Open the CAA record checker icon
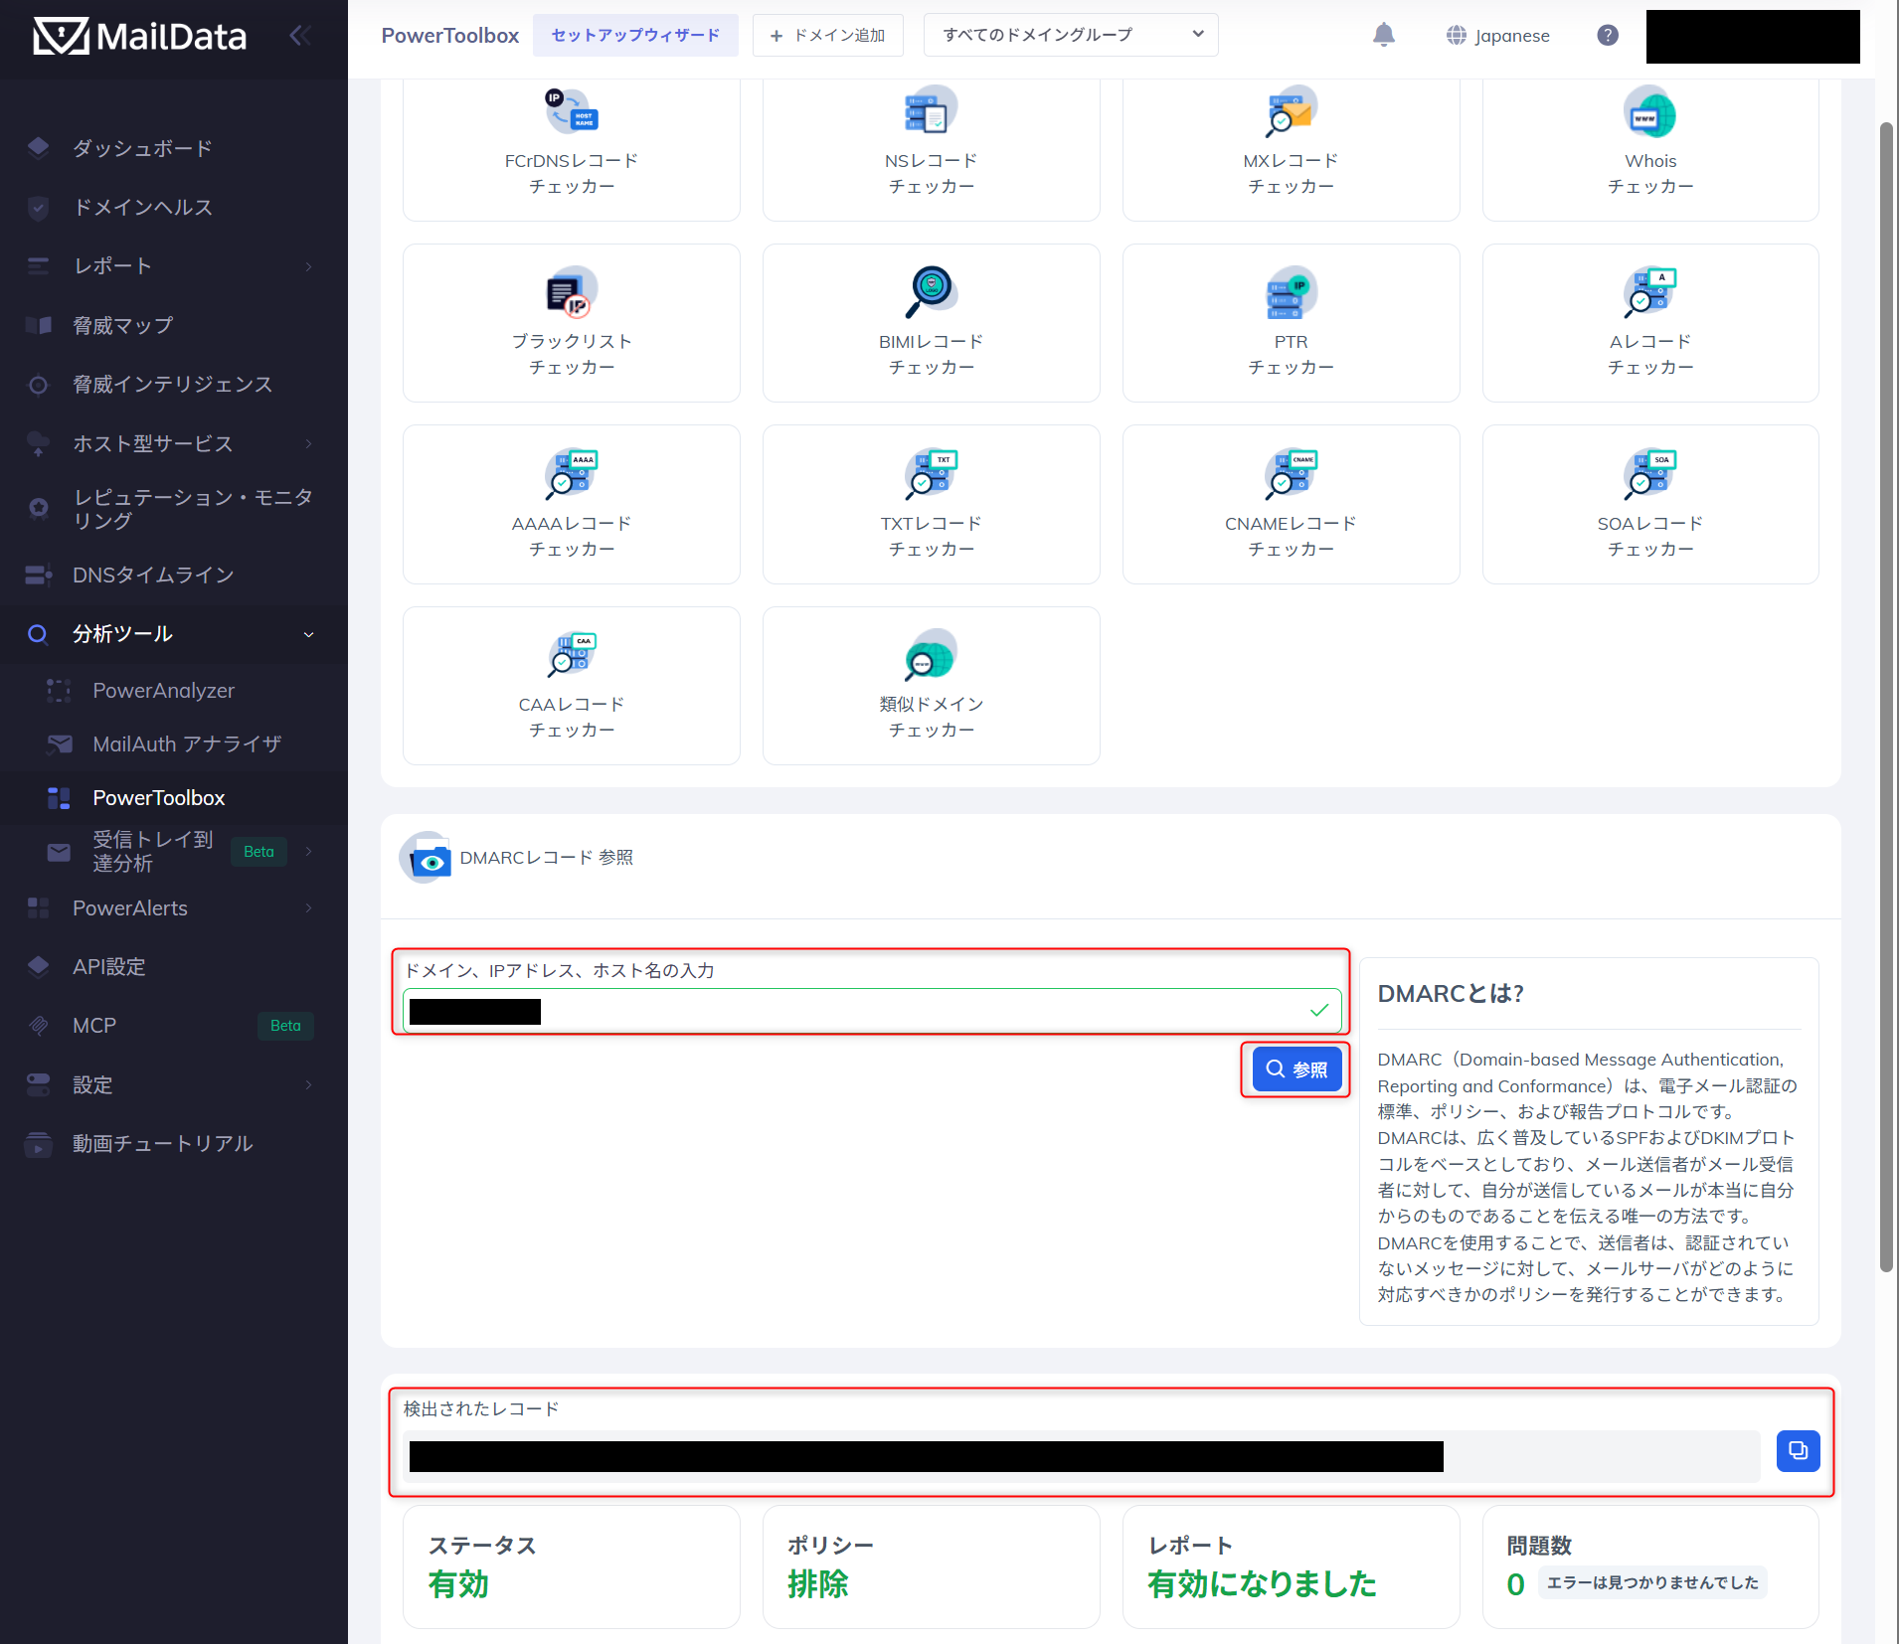 (x=571, y=655)
